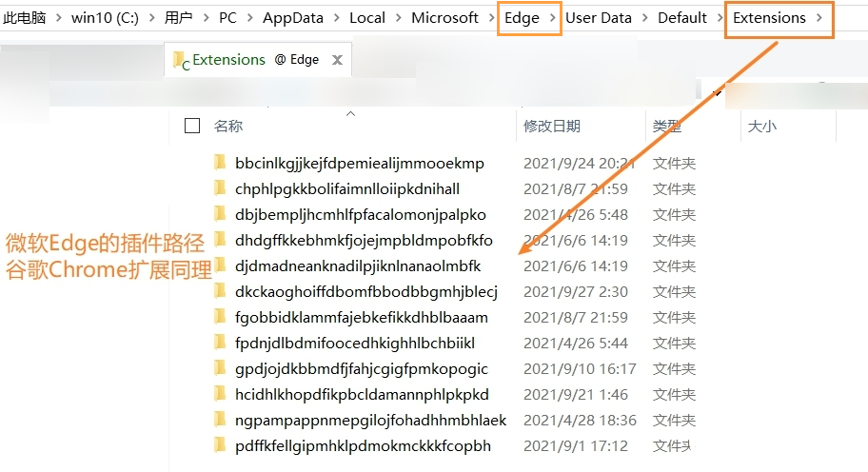Select folder name chphlpgkkbolifaimnlloiipkdnihall

tap(347, 188)
